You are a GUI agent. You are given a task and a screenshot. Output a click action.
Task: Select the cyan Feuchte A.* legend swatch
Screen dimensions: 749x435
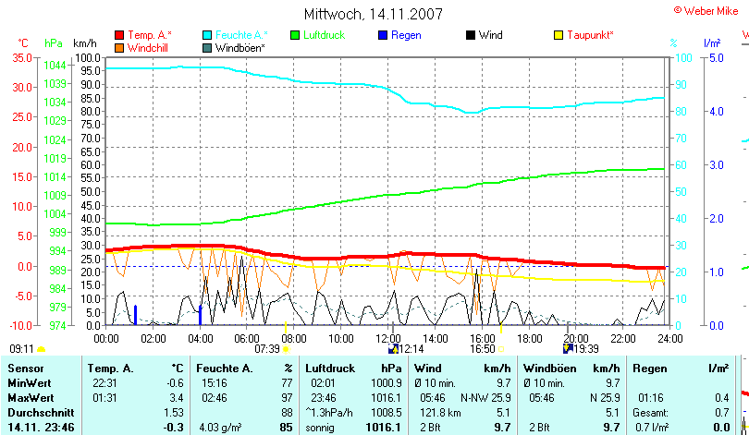207,35
